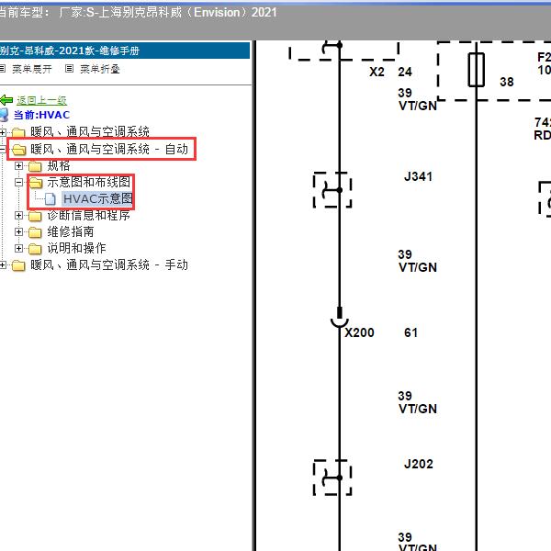
Task: Select 暖风、通风与空调系统 - 自动 tree item
Action: (x=109, y=149)
